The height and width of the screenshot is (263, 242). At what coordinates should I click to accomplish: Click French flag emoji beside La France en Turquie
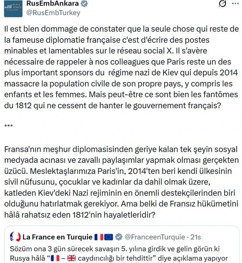[x=99, y=237]
